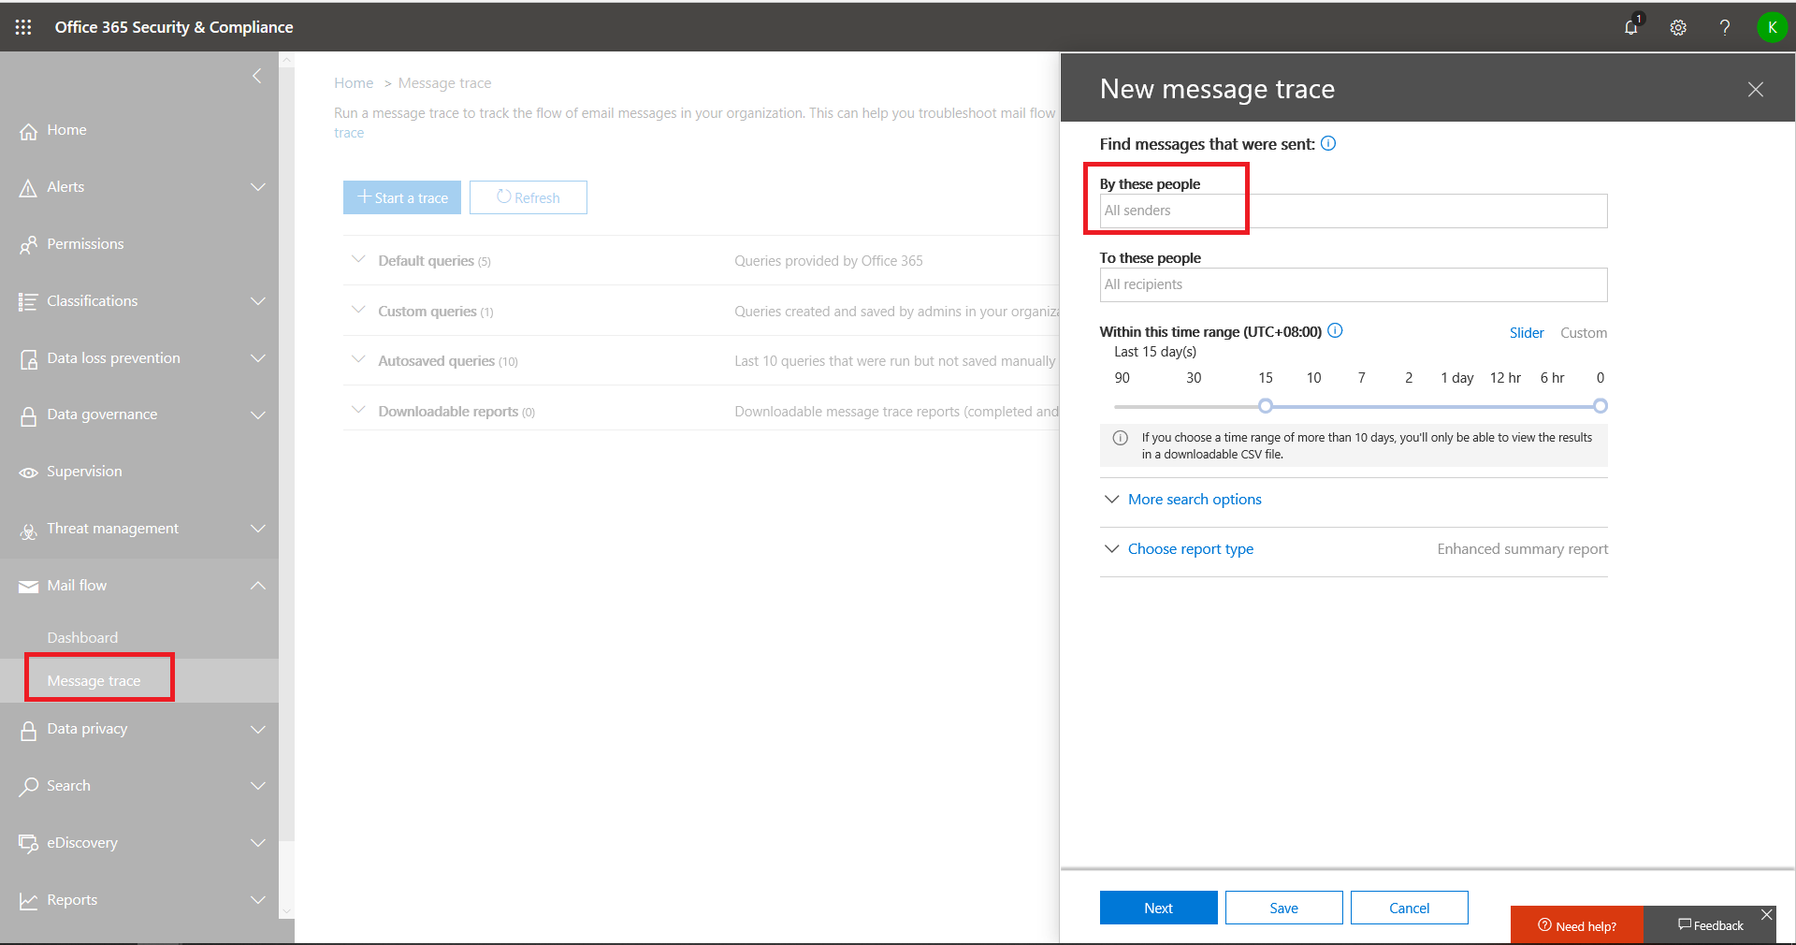Click the help question mark icon
Viewport: 1796px width, 945px height.
(1724, 27)
